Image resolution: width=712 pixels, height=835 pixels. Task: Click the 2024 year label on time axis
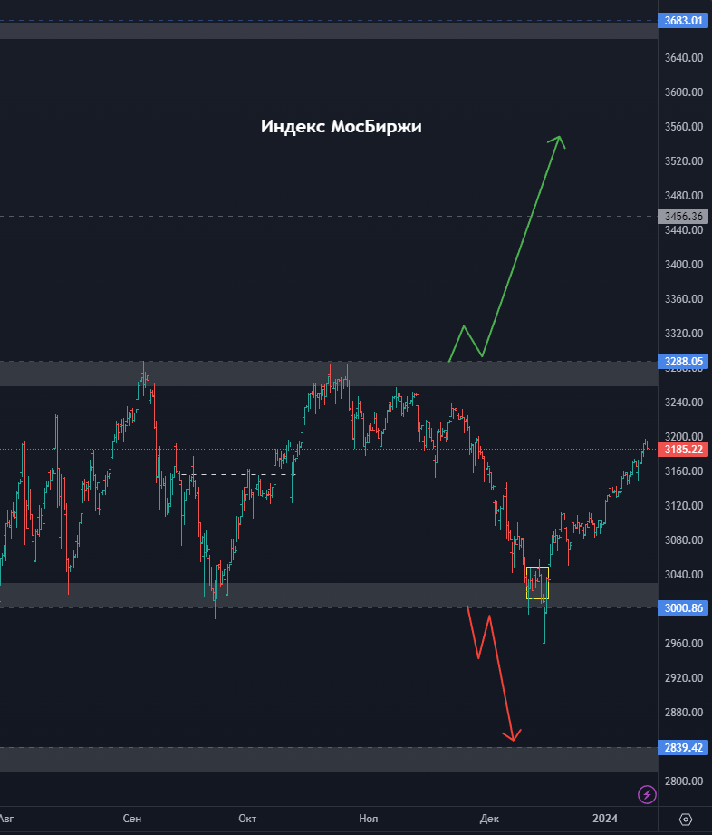pos(605,818)
